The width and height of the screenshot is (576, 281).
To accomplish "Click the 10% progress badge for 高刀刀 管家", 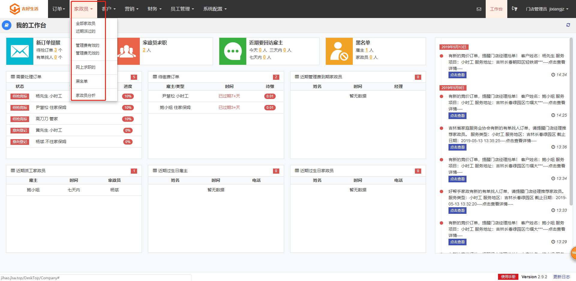I will tap(128, 119).
